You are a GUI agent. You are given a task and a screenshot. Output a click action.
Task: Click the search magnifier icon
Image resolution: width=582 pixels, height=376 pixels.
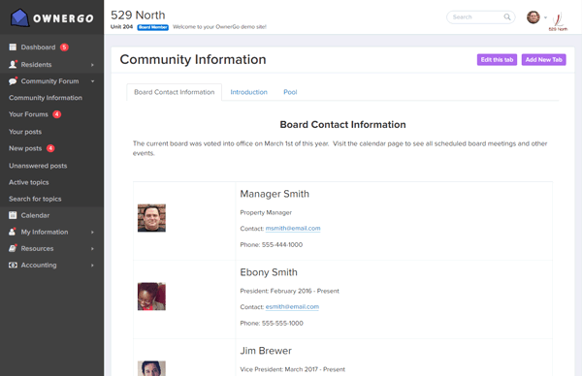click(x=507, y=17)
